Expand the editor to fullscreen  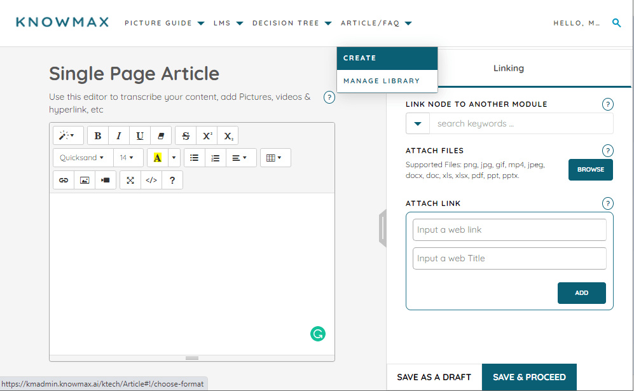[130, 180]
